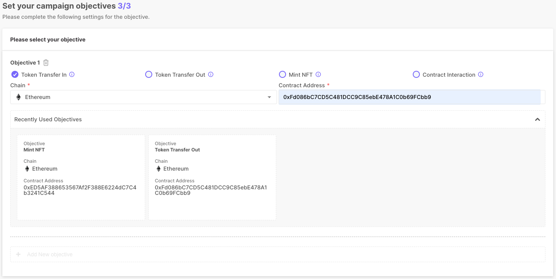This screenshot has width=556, height=279.
Task: Open info icon for Contract Interaction
Action: pos(481,74)
